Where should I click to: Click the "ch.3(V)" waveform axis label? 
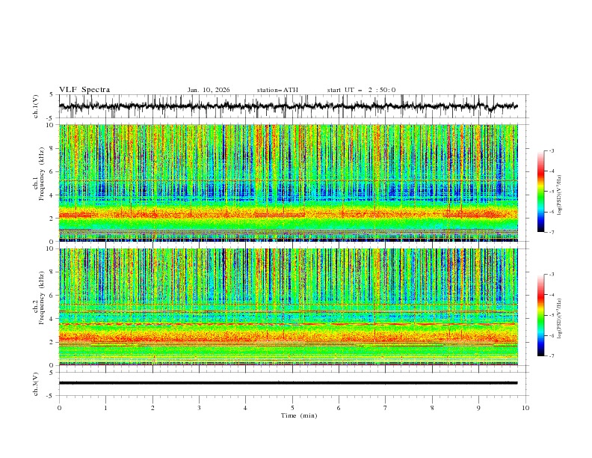pos(36,384)
